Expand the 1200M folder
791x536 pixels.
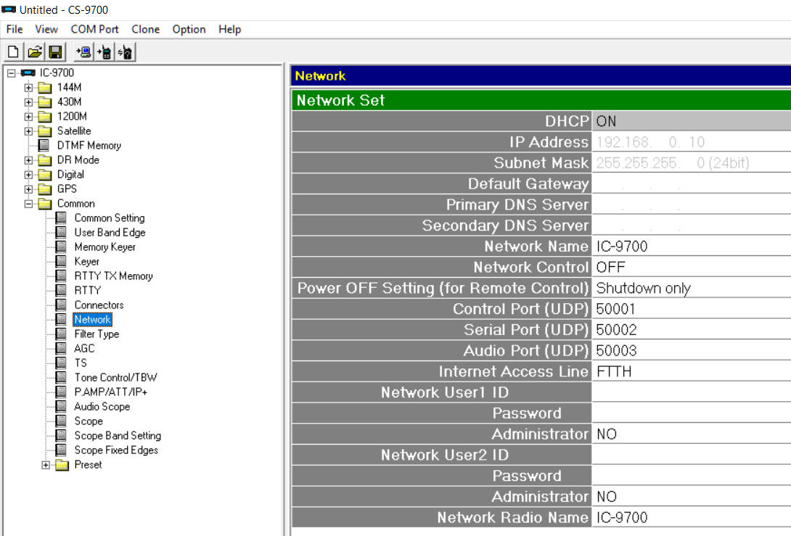(x=28, y=117)
